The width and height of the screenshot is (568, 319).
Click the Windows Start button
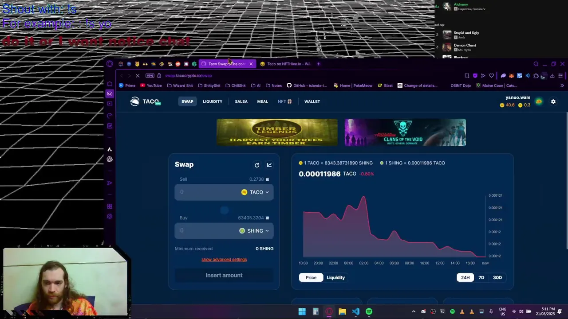302,311
